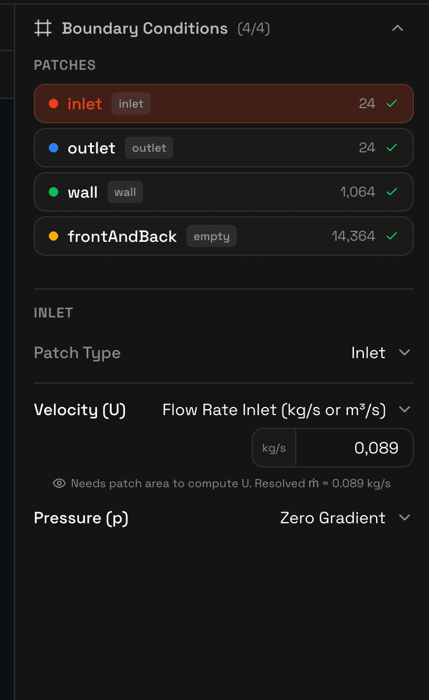Viewport: 429px width, 700px height.
Task: Click the eye icon beside the resolved mass flow note
Action: pos(58,483)
